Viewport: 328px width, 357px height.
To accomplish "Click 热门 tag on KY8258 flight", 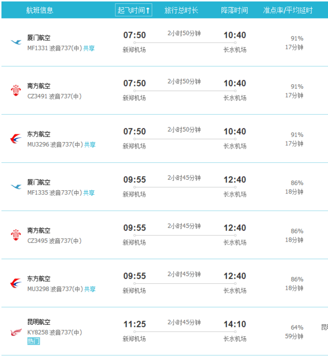I will pos(34,341).
